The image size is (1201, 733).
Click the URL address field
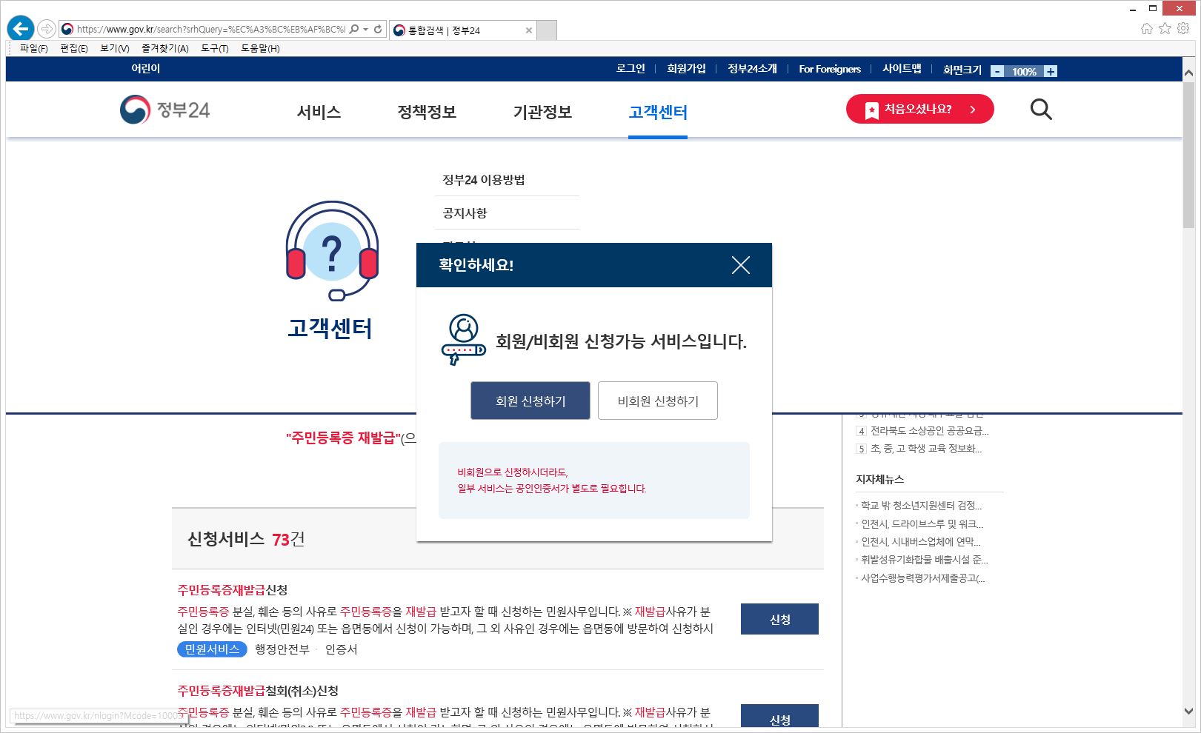point(210,29)
